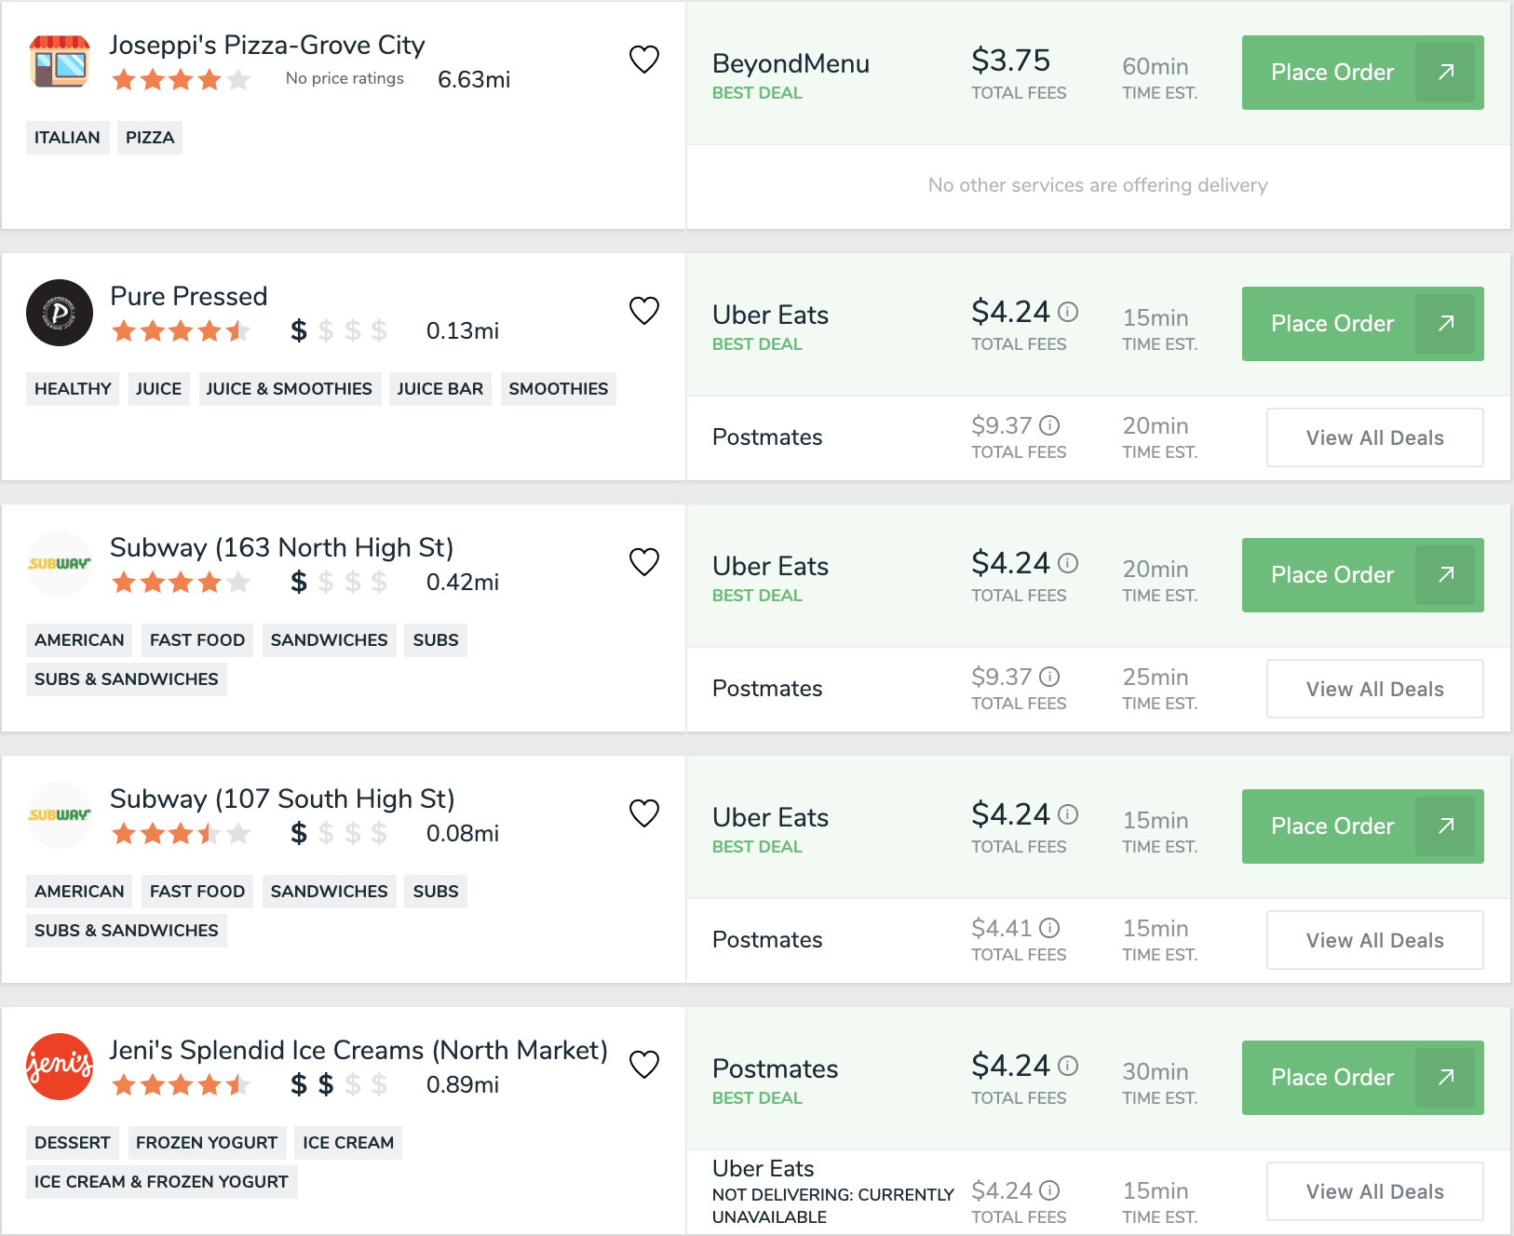Image resolution: width=1514 pixels, height=1236 pixels.
Task: Click 'No other services are offering delivery' text
Action: pyautogui.click(x=1098, y=185)
